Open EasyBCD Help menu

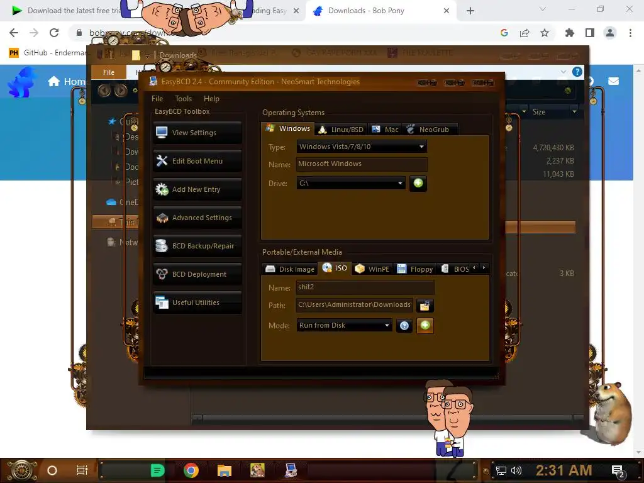pos(211,99)
